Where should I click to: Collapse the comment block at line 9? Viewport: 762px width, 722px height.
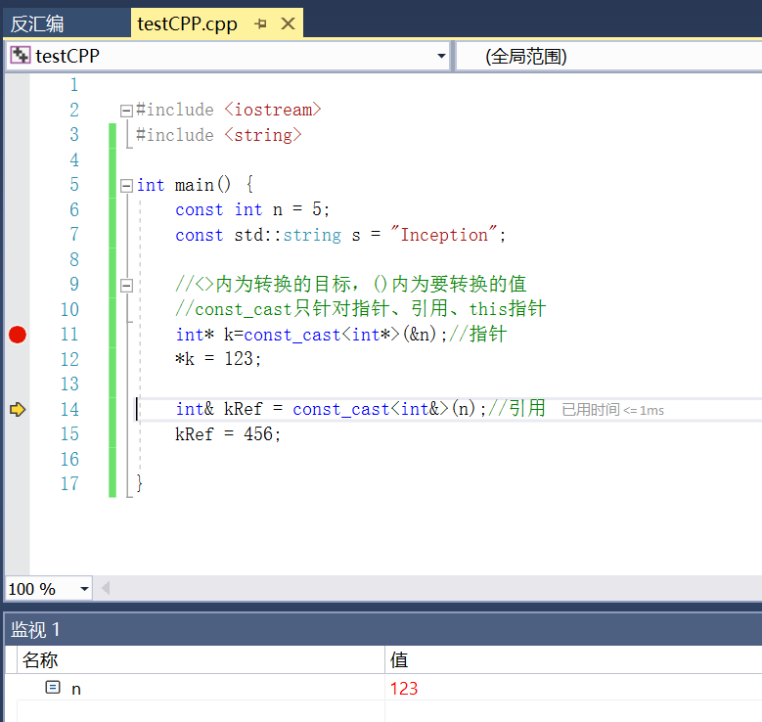126,286
